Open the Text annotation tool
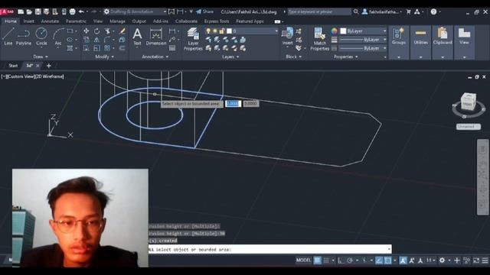The height and width of the screenshot is (275, 490). 137,37
